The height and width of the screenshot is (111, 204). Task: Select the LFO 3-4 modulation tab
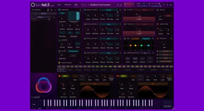pyautogui.click(x=70, y=70)
